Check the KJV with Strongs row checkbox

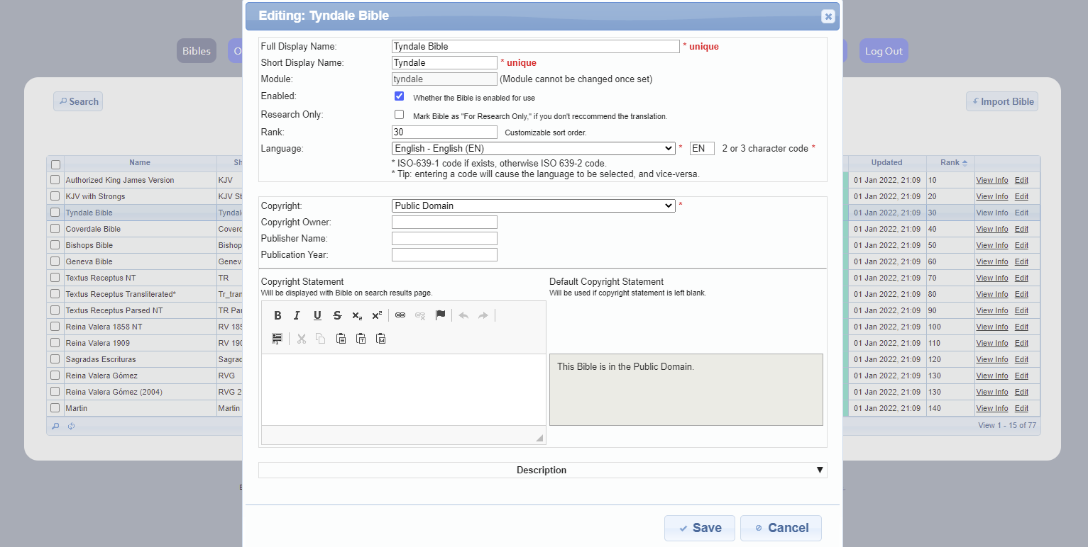[55, 196]
